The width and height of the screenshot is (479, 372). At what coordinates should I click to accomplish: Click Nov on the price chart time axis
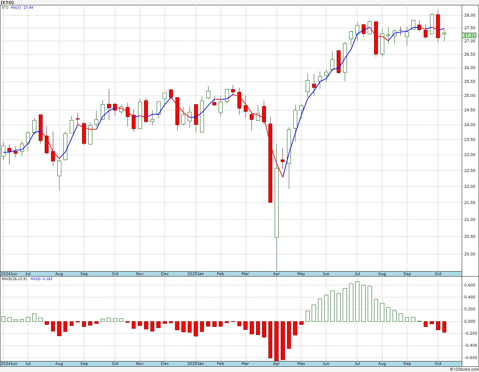pos(140,274)
